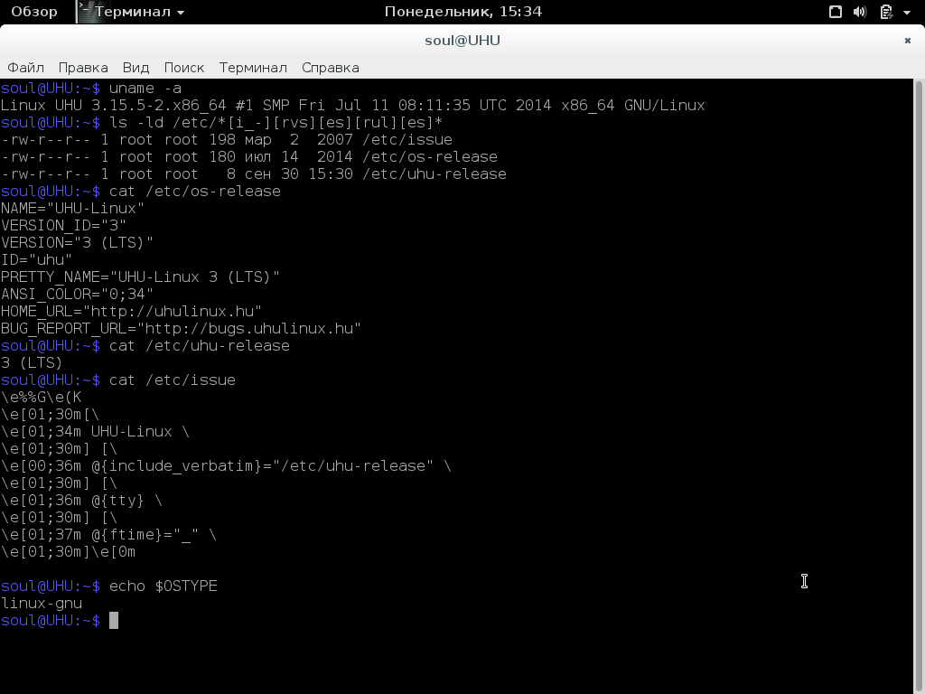The height and width of the screenshot is (694, 925).
Task: Open the Терминал menu in menu bar
Action: point(253,68)
